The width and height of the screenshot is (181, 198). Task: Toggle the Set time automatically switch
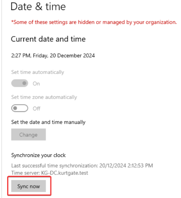pos(20,83)
